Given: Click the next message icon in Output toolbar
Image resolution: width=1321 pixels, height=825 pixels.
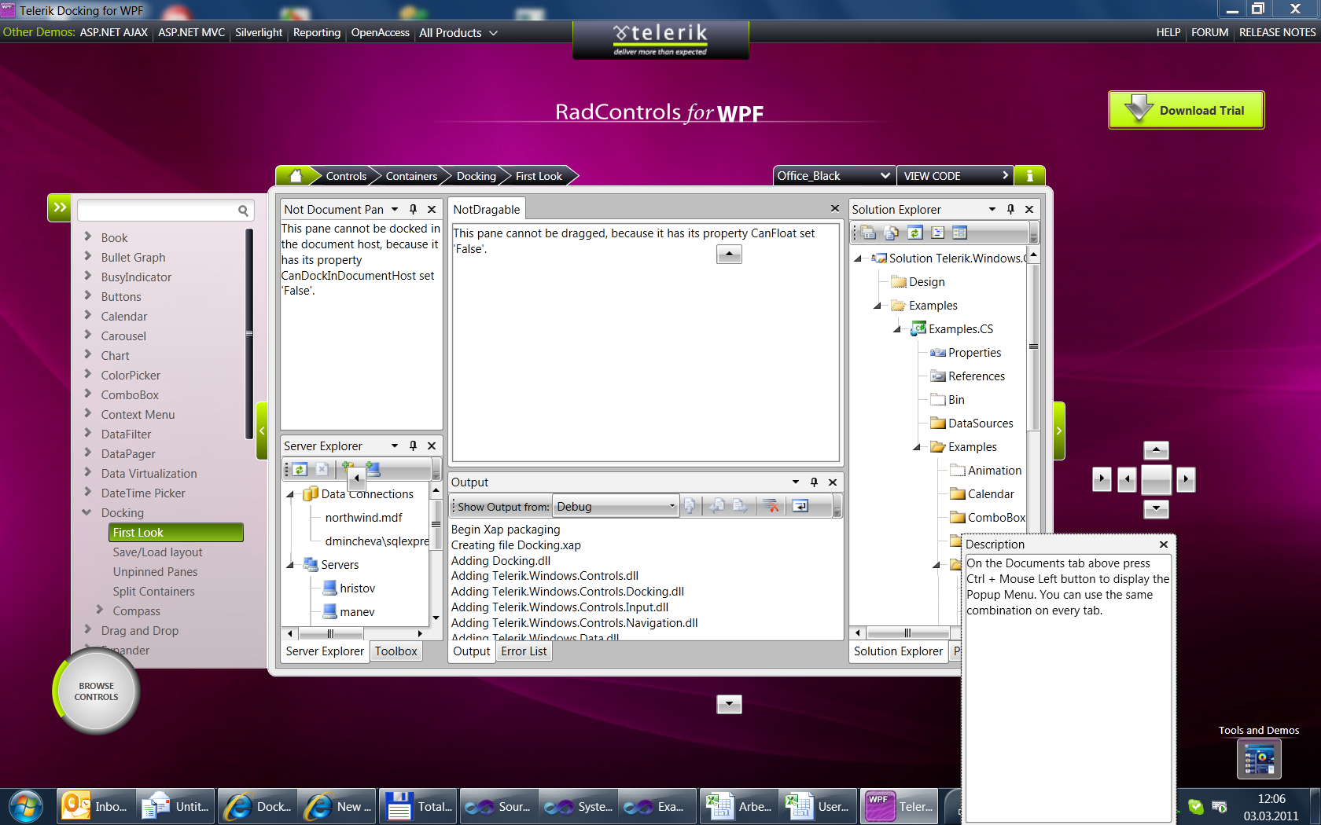Looking at the screenshot, I should 740,506.
